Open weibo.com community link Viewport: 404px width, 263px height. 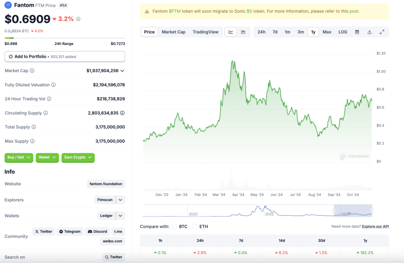click(112, 241)
